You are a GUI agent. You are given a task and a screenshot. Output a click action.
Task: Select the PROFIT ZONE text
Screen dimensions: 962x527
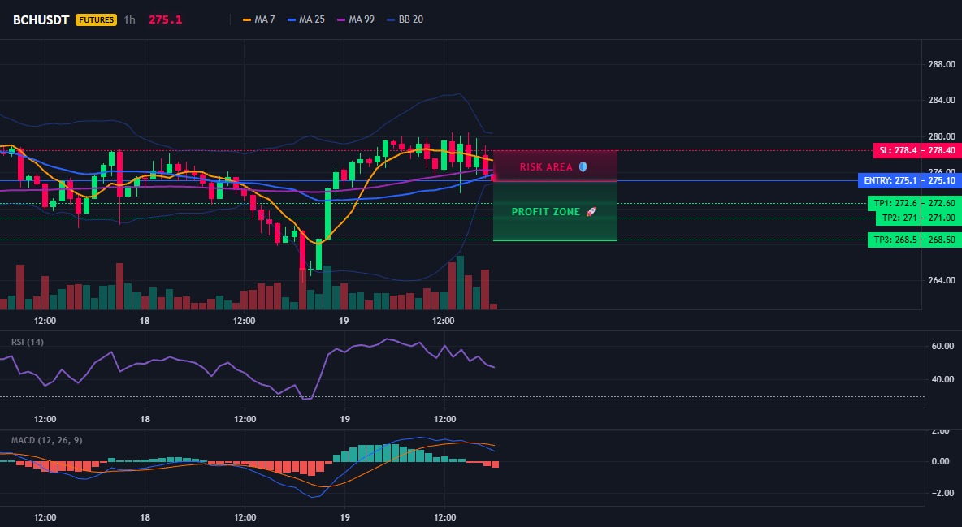pos(546,212)
